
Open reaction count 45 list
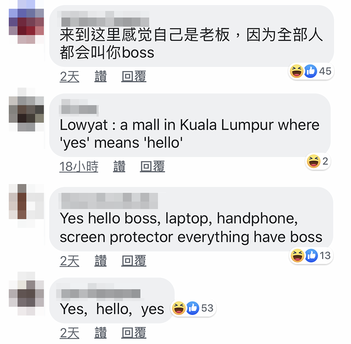tap(325, 71)
